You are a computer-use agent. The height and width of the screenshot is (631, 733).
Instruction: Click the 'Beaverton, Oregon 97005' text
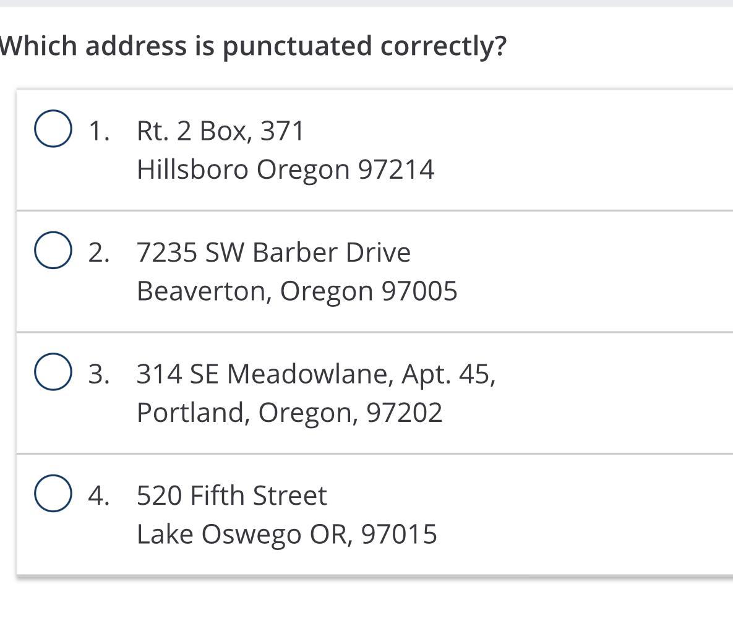click(297, 291)
